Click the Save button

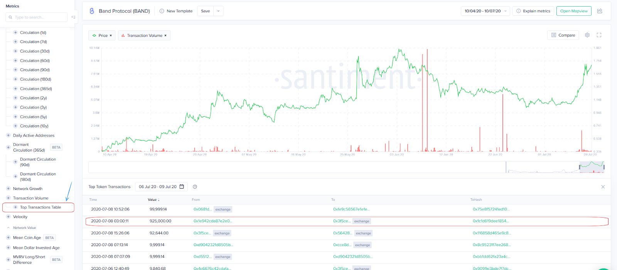206,11
